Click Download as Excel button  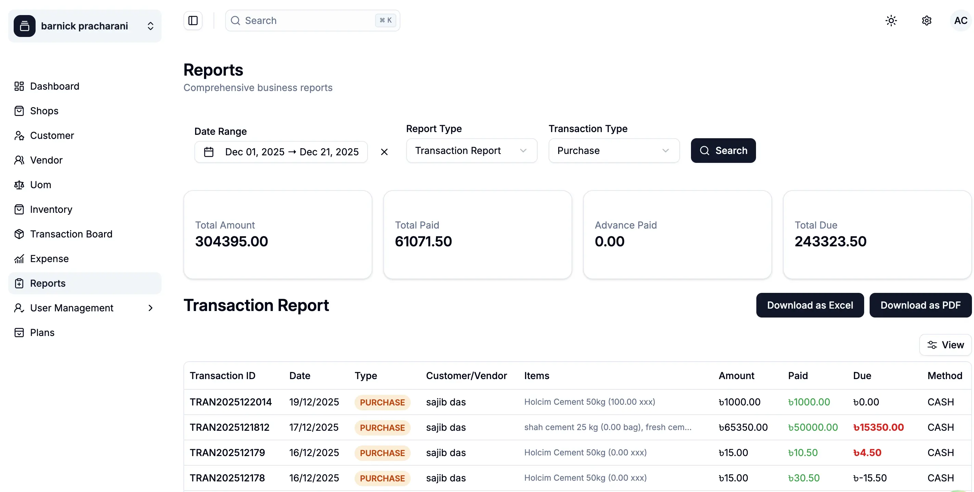tap(809, 305)
